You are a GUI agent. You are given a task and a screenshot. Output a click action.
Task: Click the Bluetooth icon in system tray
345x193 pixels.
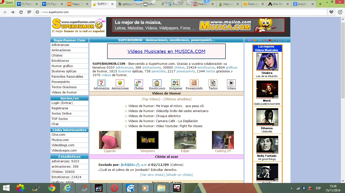[x=304, y=188]
